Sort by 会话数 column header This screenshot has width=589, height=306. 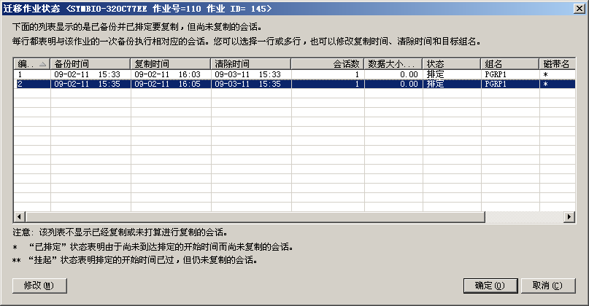point(328,64)
